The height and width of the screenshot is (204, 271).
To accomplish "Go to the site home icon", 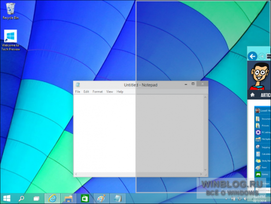I will click(253, 95).
